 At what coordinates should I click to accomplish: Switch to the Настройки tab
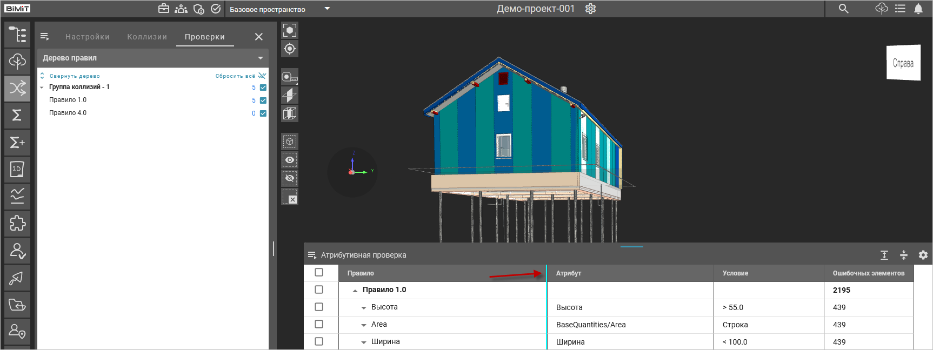coord(88,37)
